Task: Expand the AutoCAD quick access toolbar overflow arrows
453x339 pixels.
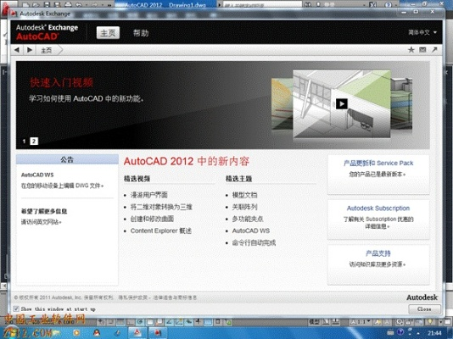Action: [x=109, y=5]
